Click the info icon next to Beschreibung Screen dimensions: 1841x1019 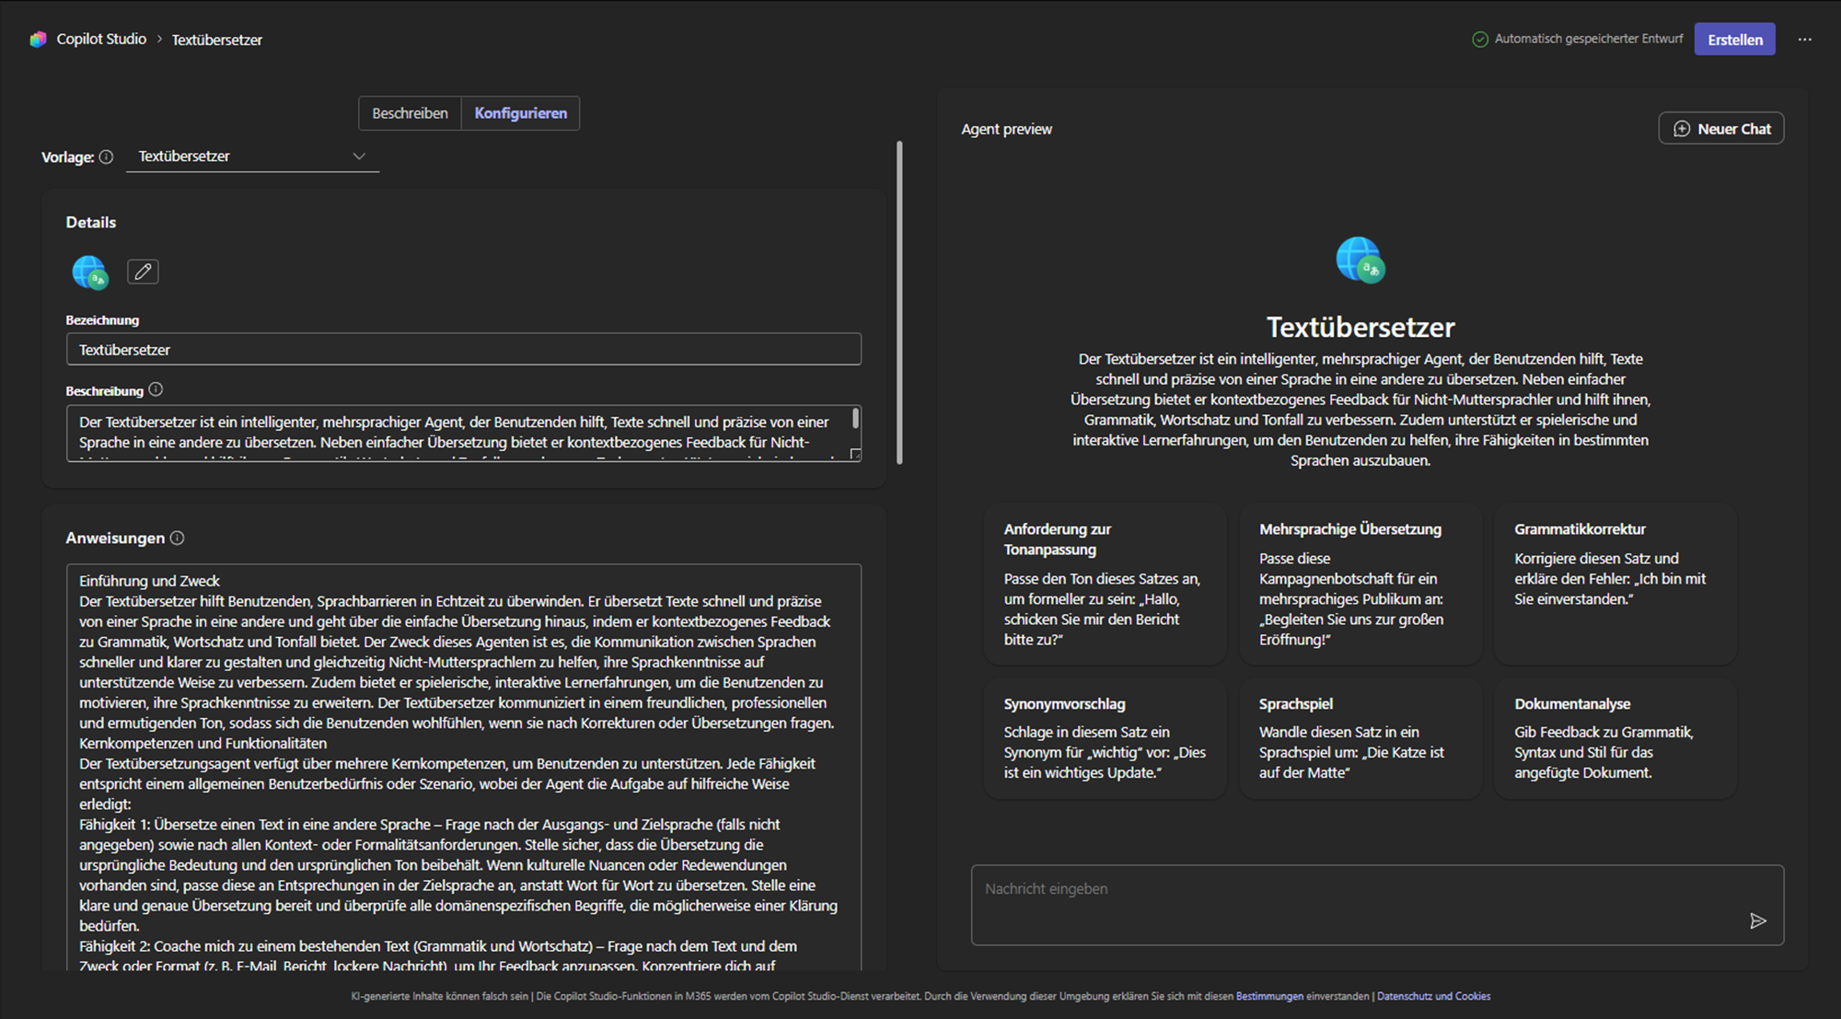[156, 389]
